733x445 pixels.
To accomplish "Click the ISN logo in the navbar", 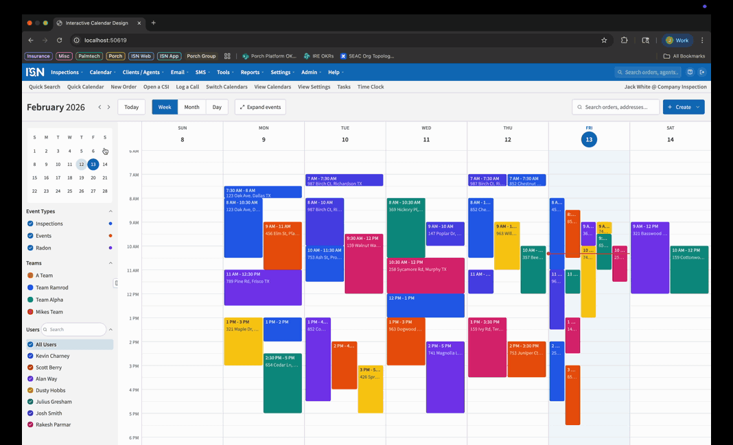I will point(35,72).
